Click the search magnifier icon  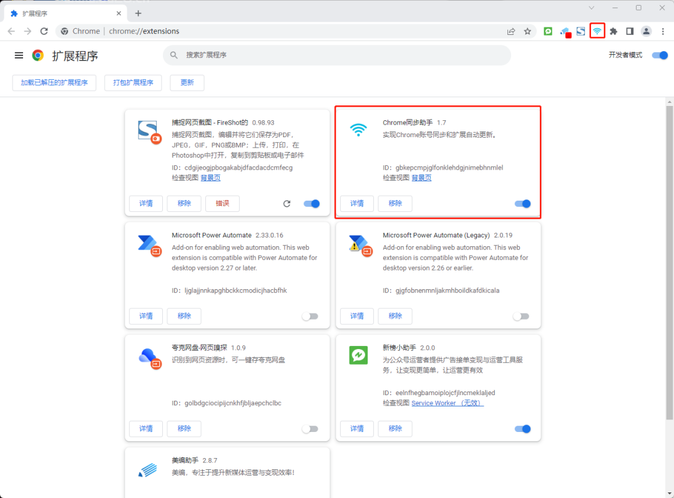pyautogui.click(x=173, y=55)
